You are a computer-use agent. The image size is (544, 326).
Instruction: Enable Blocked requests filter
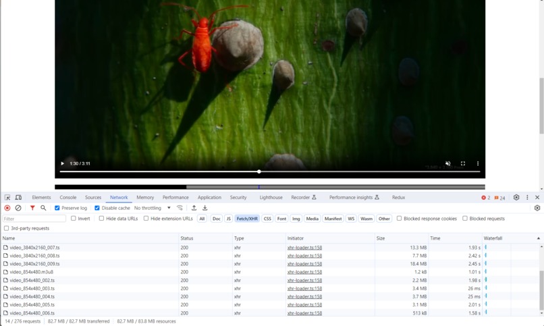[465, 219]
